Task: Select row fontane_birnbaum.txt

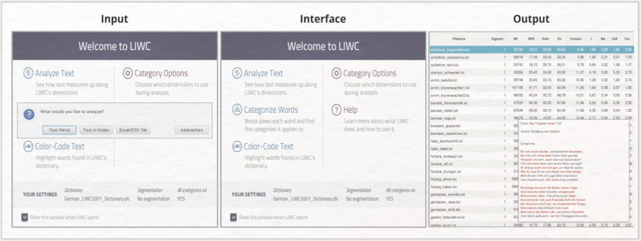Action: coord(472,156)
